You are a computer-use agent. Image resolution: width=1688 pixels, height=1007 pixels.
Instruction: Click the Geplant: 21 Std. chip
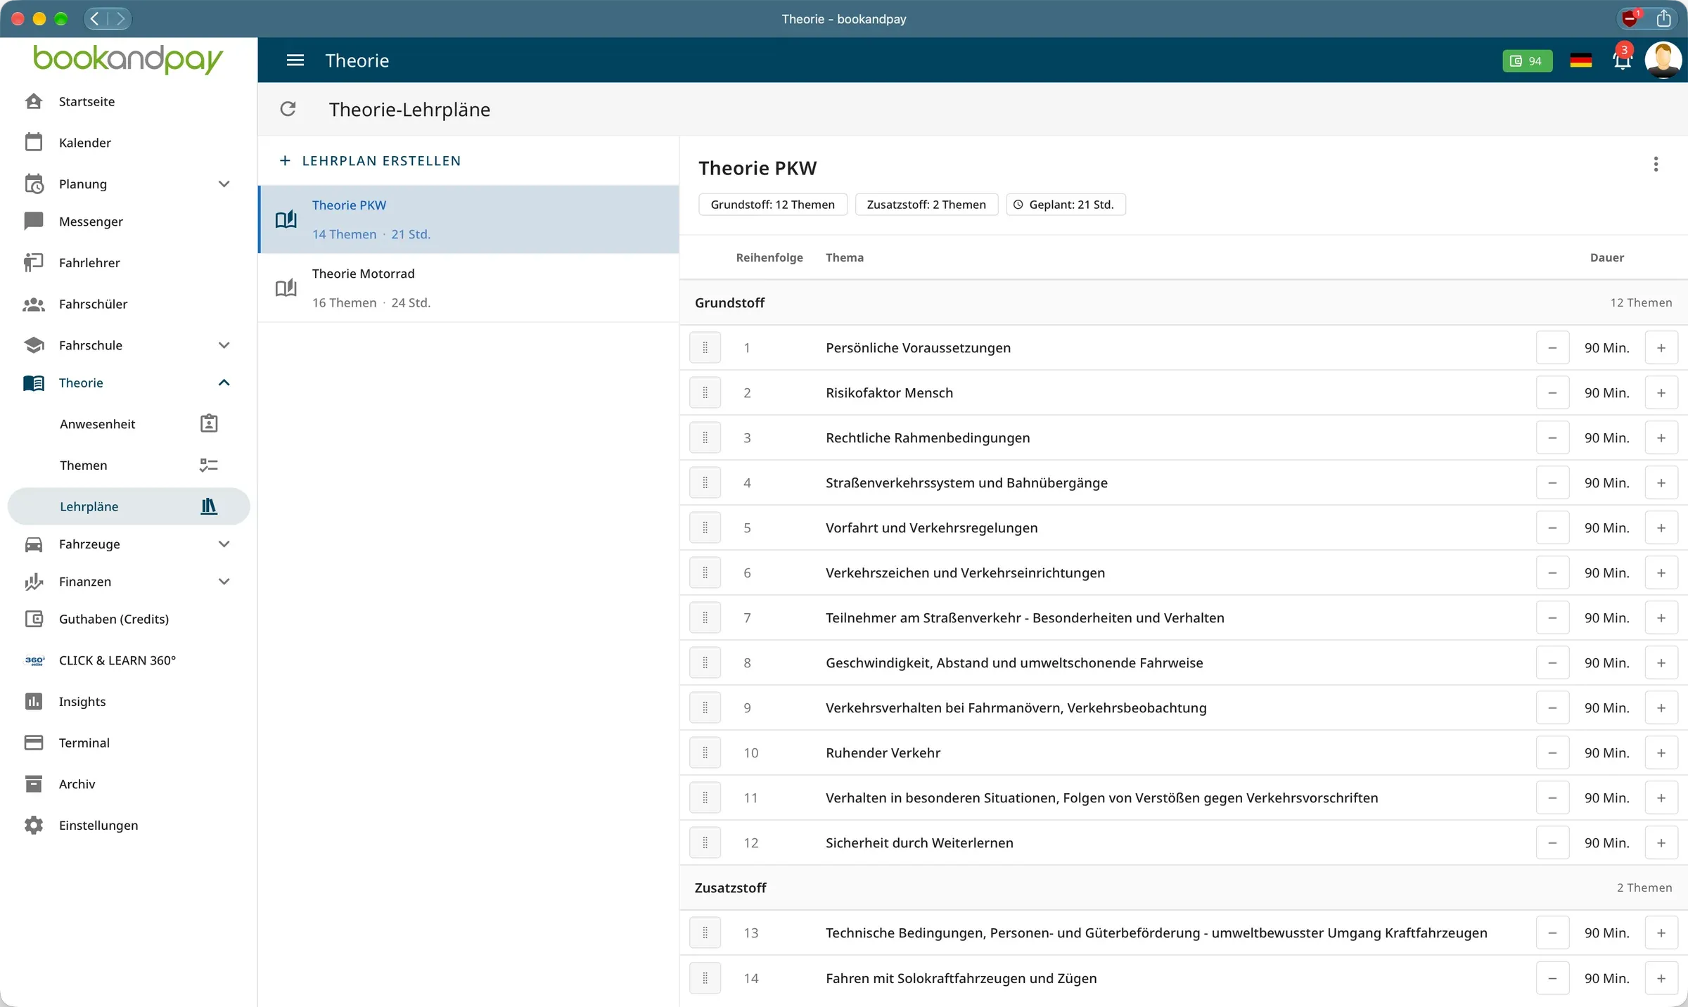(x=1066, y=205)
